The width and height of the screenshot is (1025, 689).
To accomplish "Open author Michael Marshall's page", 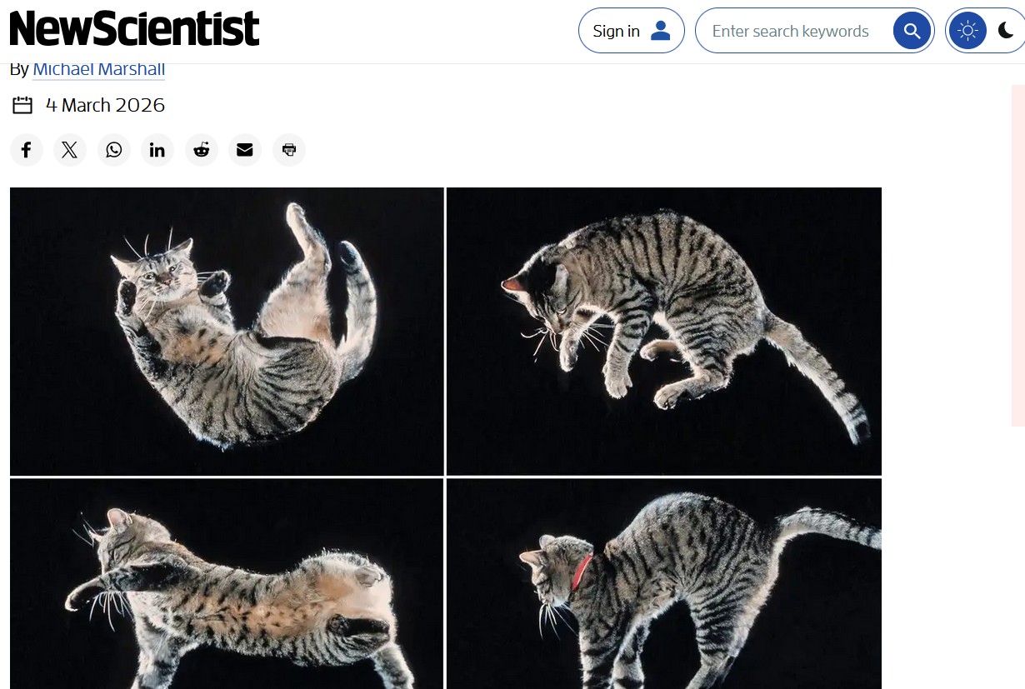I will click(98, 70).
